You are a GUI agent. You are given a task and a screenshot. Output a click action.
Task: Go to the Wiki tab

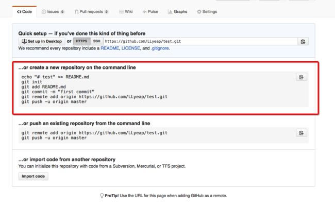pos(126,12)
